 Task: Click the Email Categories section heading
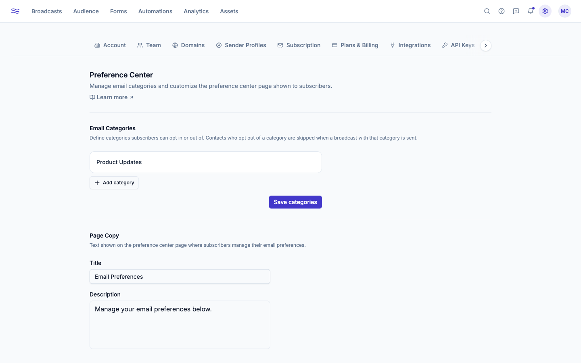113,128
